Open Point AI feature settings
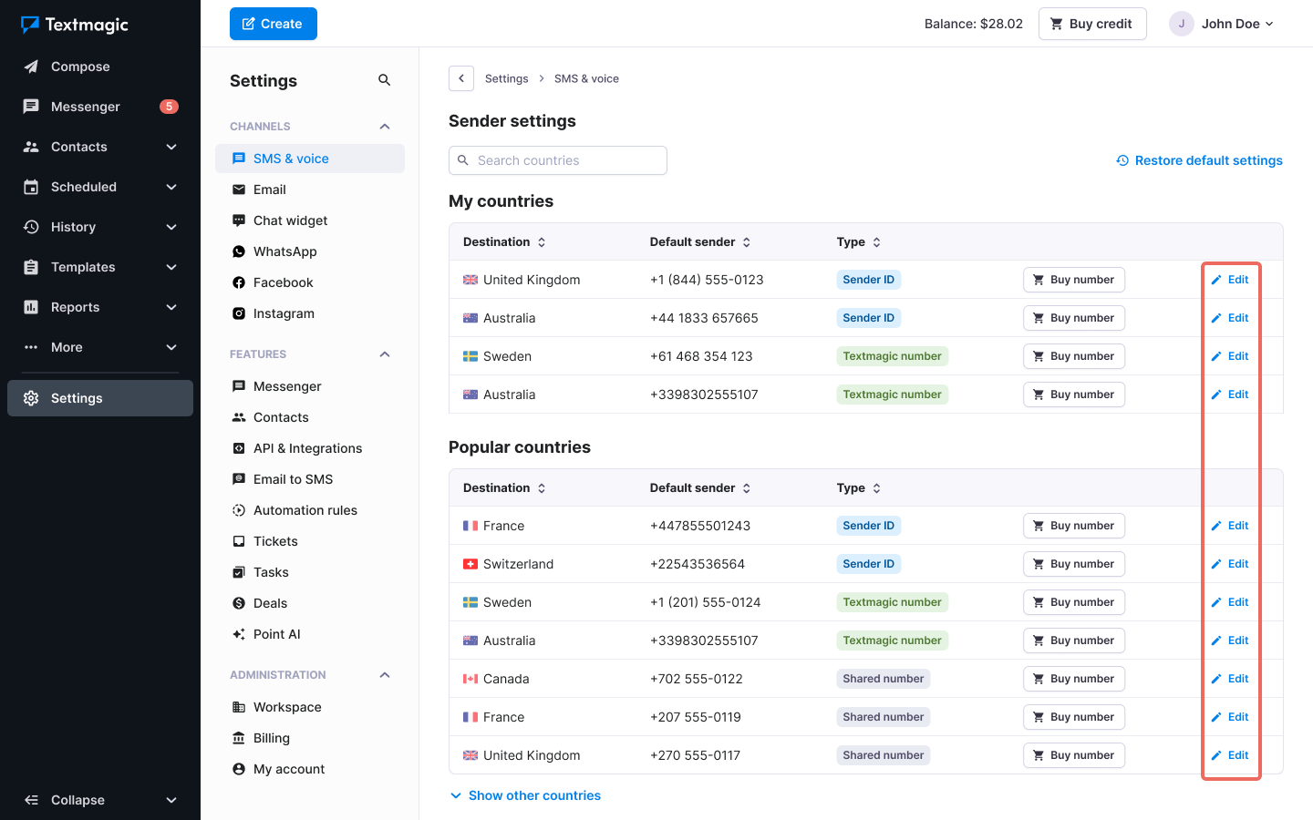1313x820 pixels. pos(276,634)
